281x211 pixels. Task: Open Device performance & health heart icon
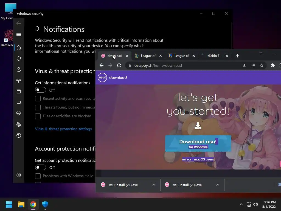[19, 113]
